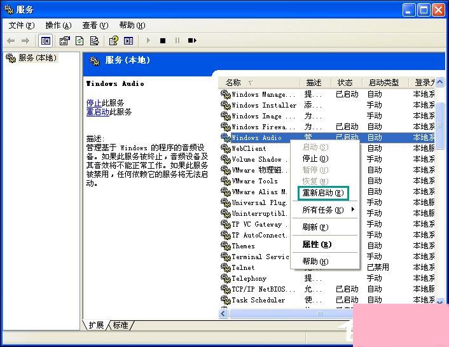The width and height of the screenshot is (449, 347).
Task: Select the Uninterruptibl. service row
Action: tap(326, 213)
